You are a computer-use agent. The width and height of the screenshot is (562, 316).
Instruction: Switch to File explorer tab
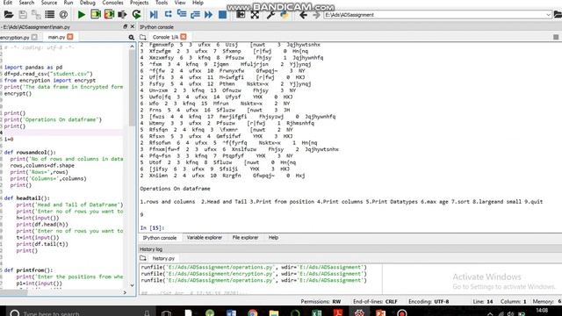245,238
